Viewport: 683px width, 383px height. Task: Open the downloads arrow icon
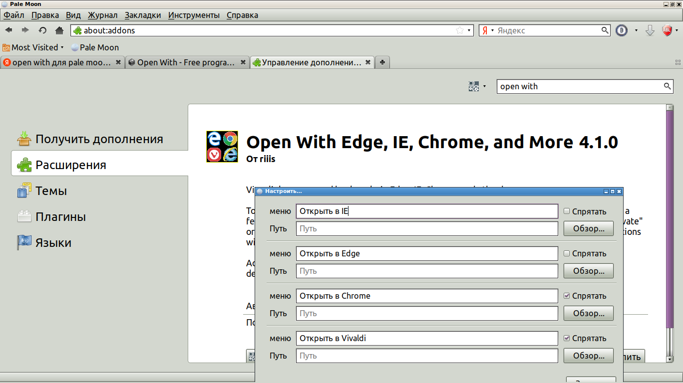(x=650, y=30)
